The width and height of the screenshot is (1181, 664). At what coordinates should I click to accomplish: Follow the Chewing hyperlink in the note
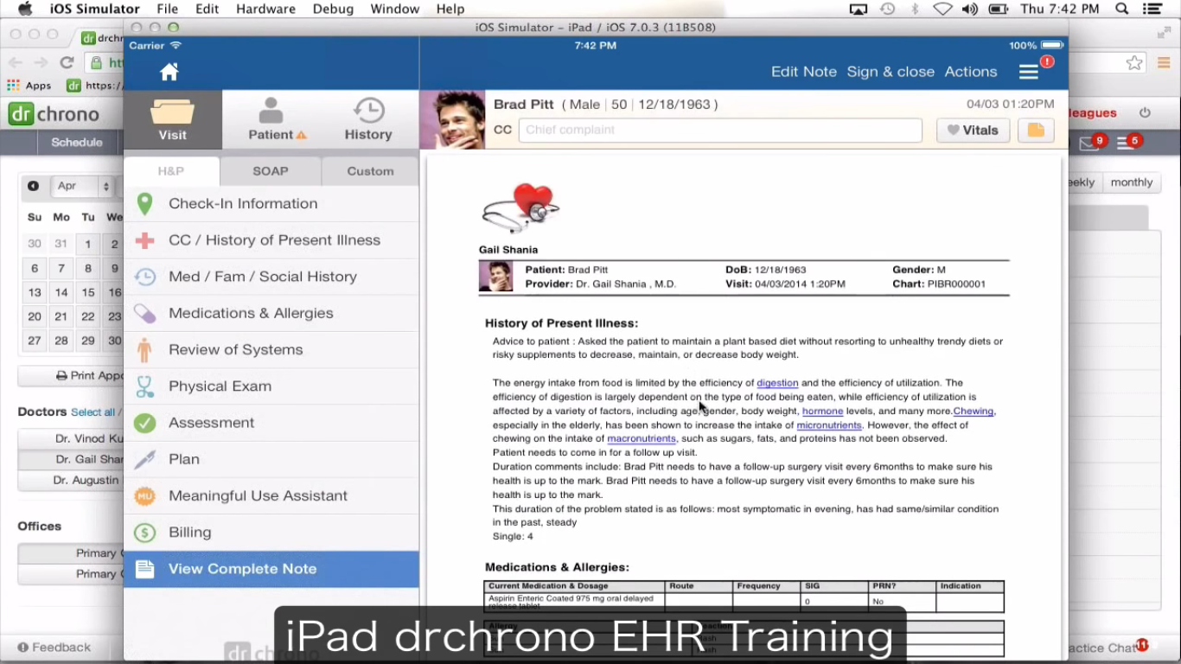pos(974,412)
